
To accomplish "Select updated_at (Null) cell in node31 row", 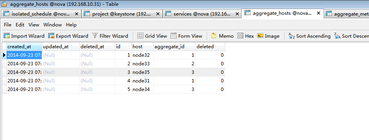I will click(x=61, y=81).
